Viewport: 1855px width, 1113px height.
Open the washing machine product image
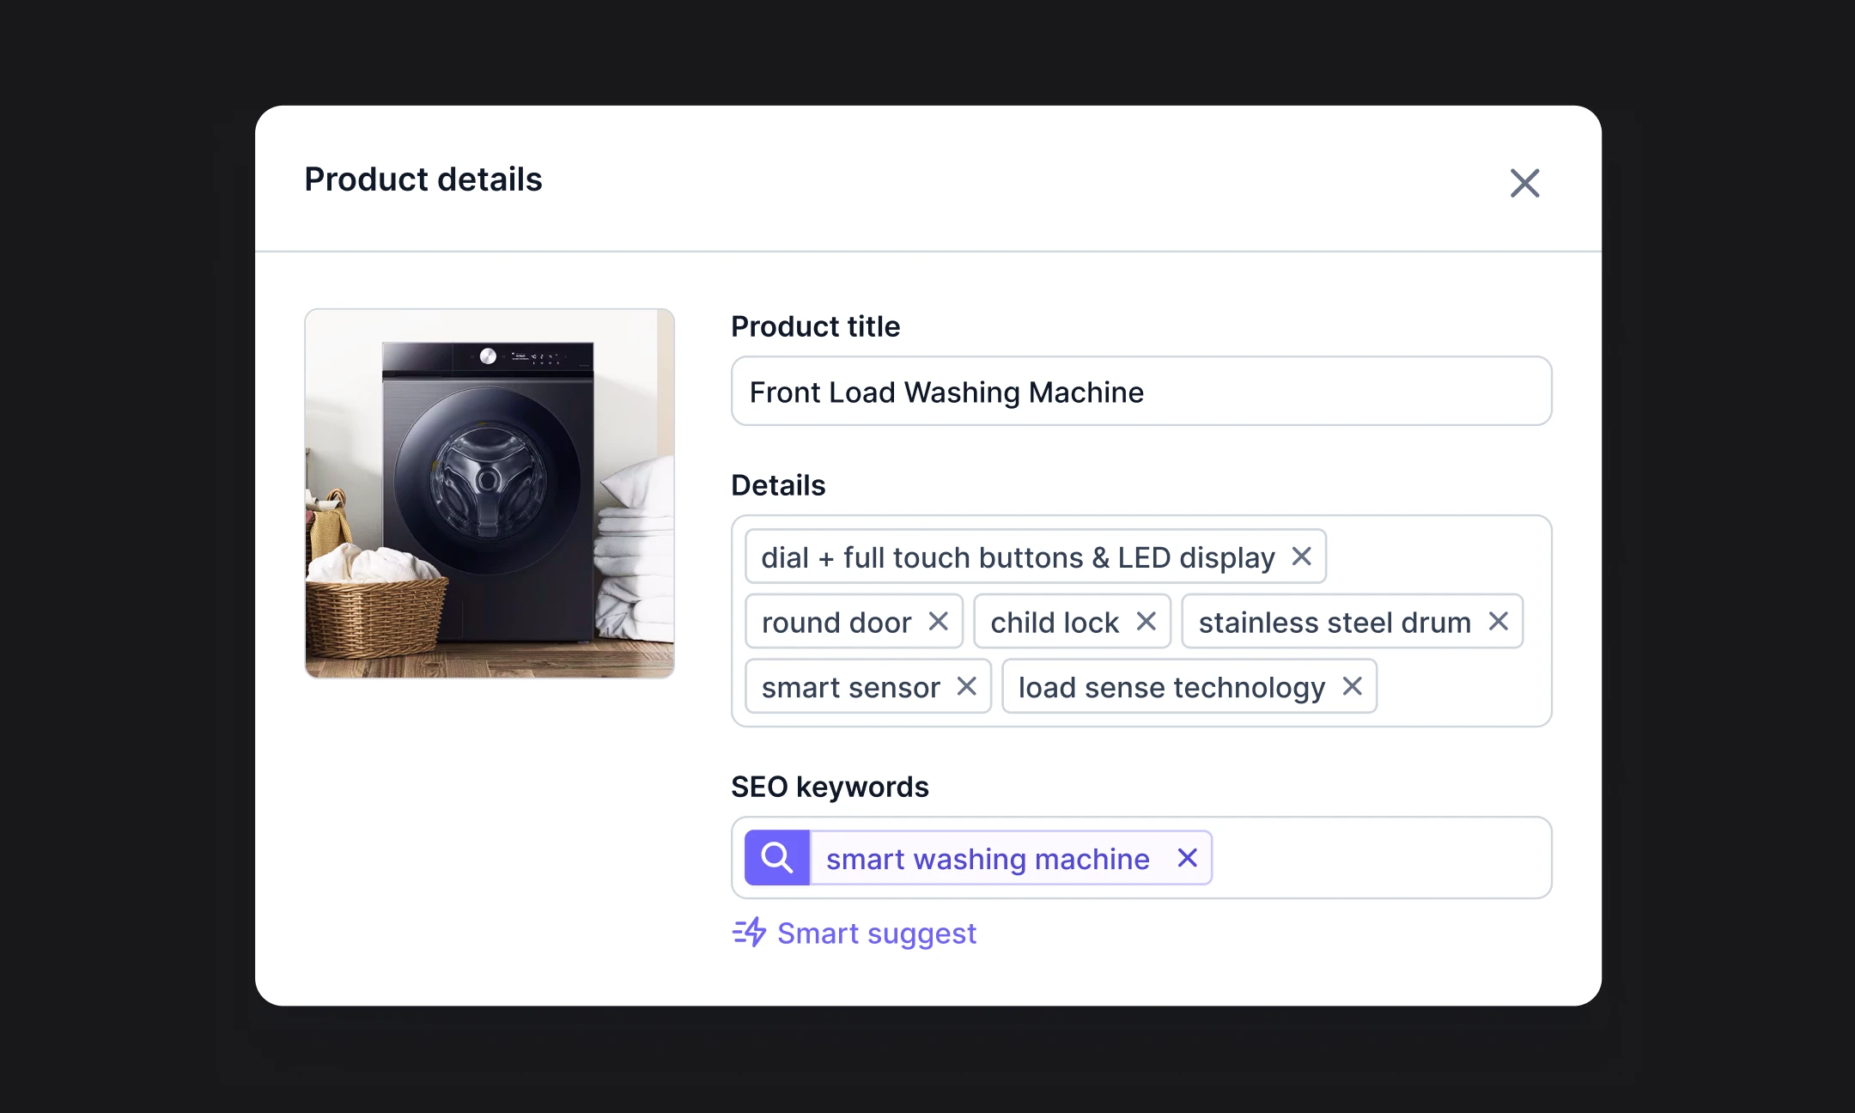490,494
